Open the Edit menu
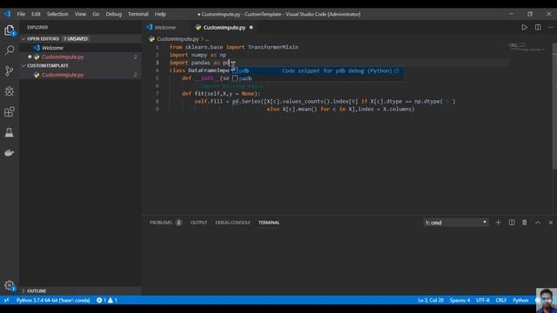Image resolution: width=557 pixels, height=313 pixels. click(36, 14)
